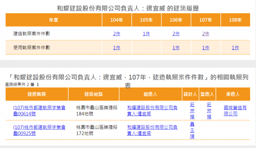Open 106年 使用執照案件 1件 link

point(176,48)
